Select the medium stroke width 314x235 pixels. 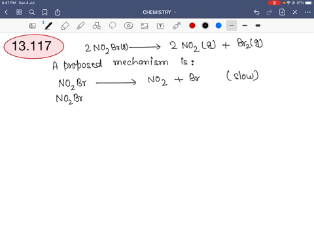[245, 25]
